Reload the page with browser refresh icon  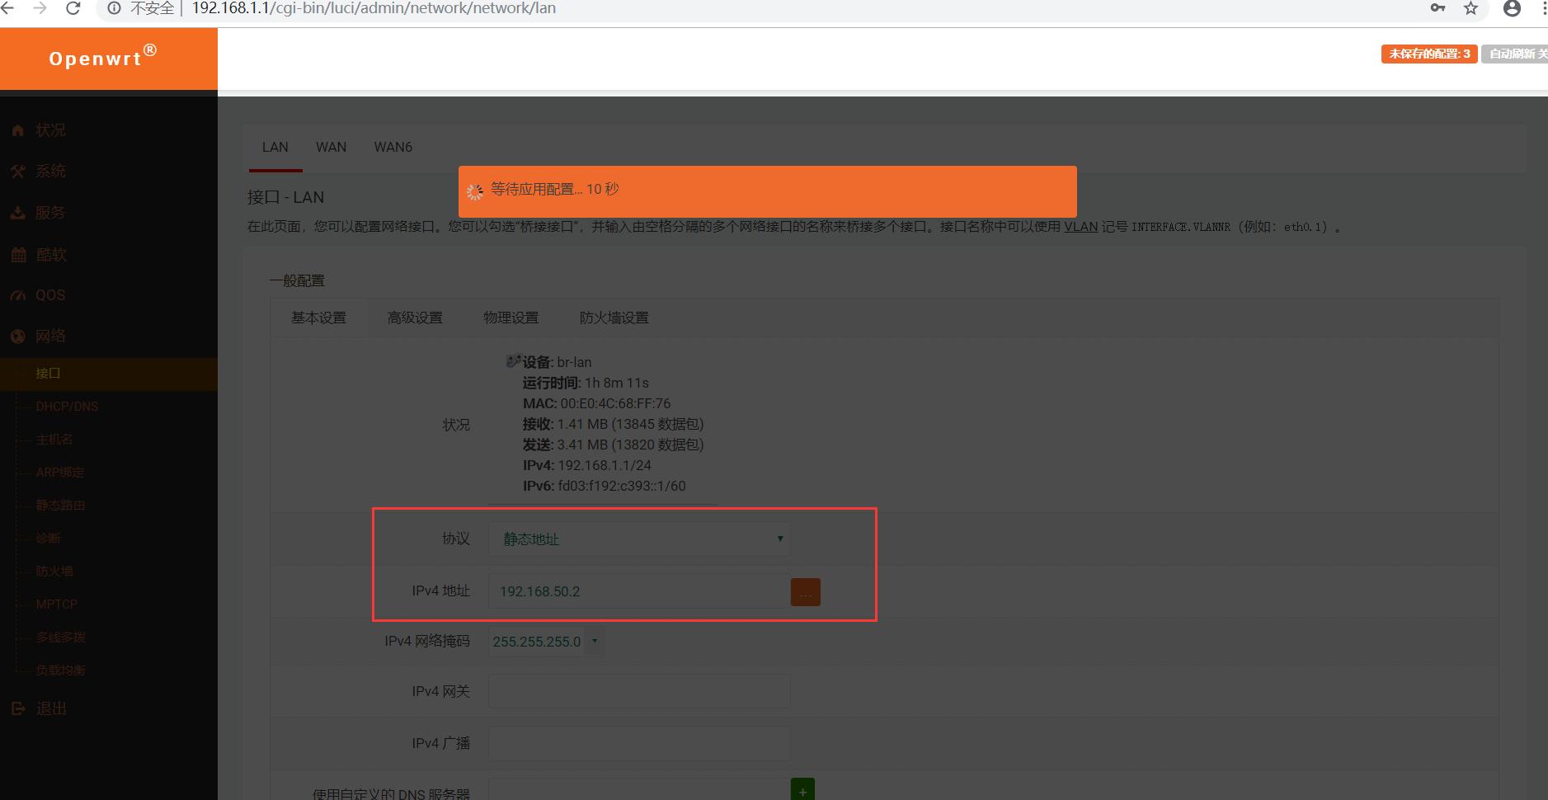pos(73,8)
